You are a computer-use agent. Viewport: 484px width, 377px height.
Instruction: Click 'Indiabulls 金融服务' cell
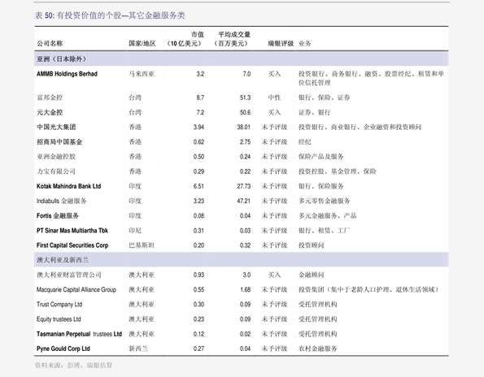tap(62, 201)
